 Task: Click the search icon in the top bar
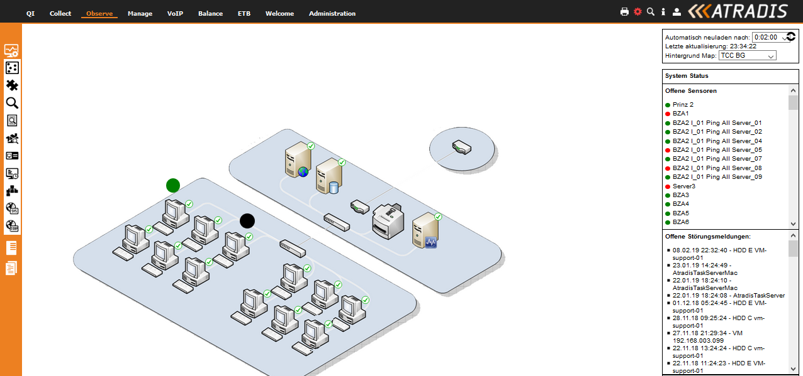(651, 11)
